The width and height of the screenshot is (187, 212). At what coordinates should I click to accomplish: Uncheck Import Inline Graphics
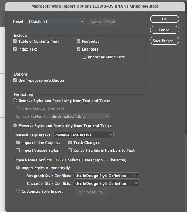pyautogui.click(x=18, y=142)
